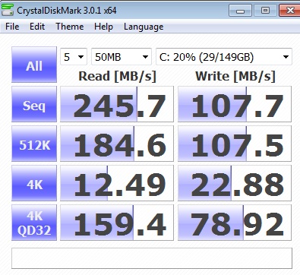Select the 4K QD32 read result 159.4

(x=117, y=223)
